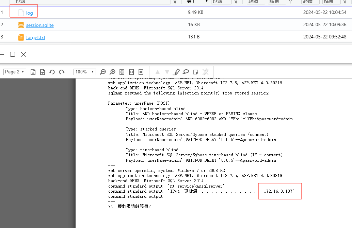Click the stacked queries WAITFOR DELAY payload line
Viewport: 352px width, 228px height.
(201, 140)
